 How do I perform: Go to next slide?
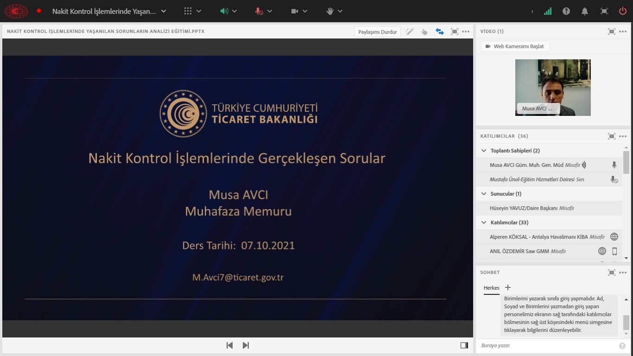click(x=246, y=345)
